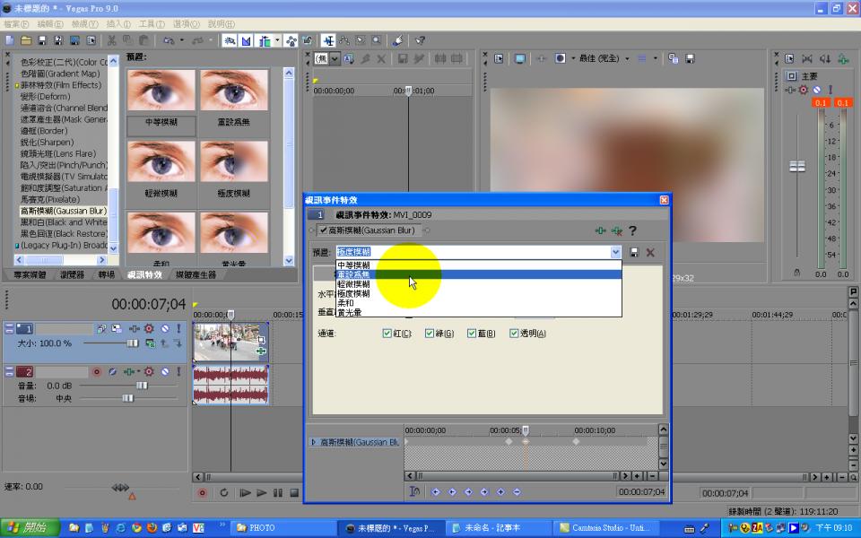Image resolution: width=861 pixels, height=538 pixels.
Task: Click the audio track 2 音量 volume slider
Action: (x=141, y=385)
